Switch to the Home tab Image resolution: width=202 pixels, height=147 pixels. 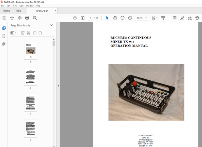7,11
